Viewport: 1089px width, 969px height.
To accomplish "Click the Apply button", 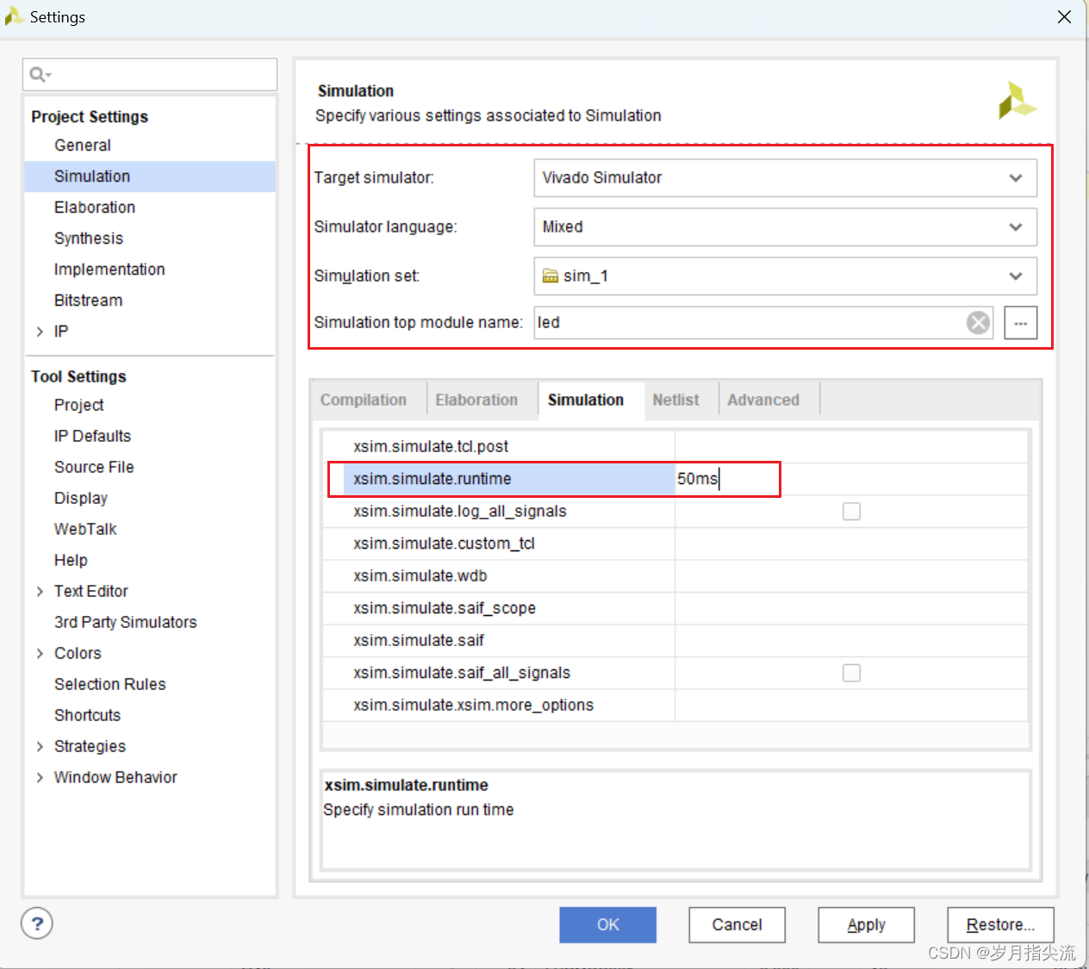I will [866, 925].
